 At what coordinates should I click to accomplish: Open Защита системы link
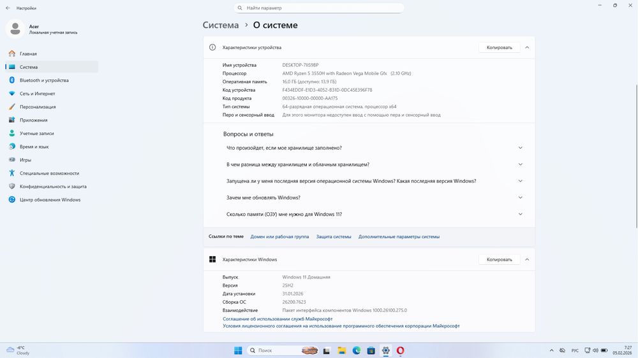(334, 236)
